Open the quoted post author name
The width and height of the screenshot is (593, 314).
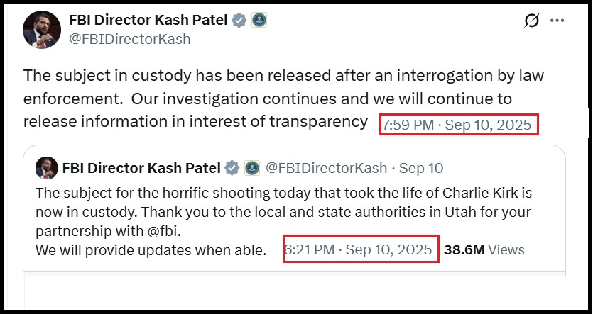[x=141, y=168]
